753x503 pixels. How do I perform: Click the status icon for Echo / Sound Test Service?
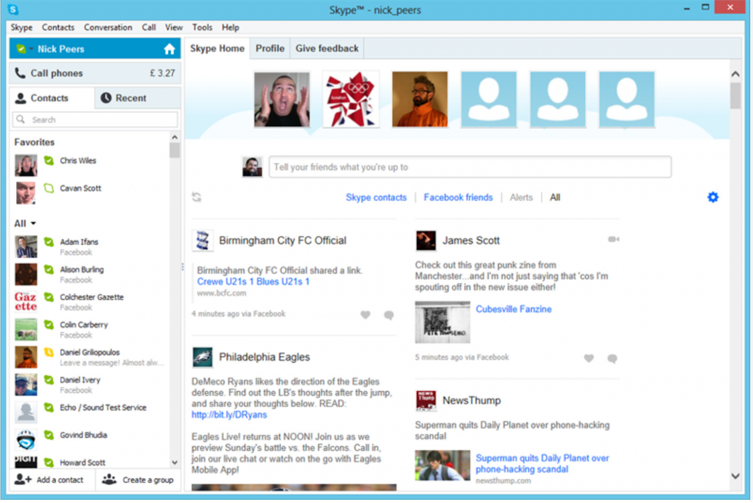click(x=49, y=407)
